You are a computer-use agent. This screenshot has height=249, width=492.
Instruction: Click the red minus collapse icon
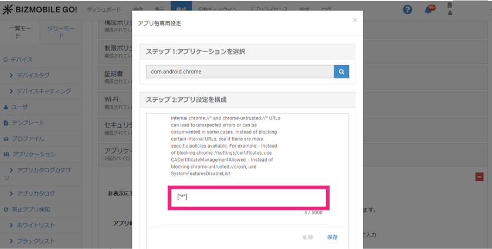pos(479,176)
